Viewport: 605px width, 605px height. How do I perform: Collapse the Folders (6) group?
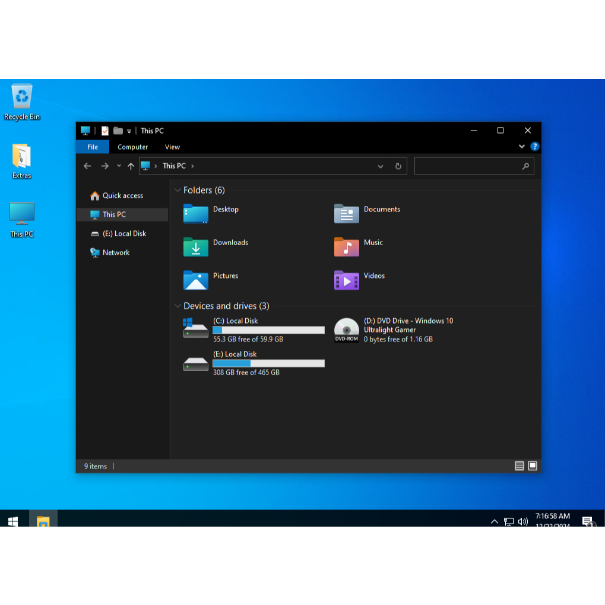click(178, 190)
